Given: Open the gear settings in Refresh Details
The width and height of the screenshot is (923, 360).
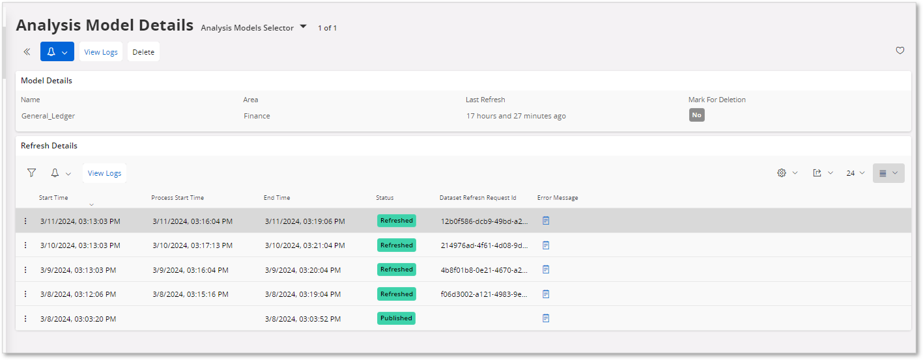Looking at the screenshot, I should [787, 173].
